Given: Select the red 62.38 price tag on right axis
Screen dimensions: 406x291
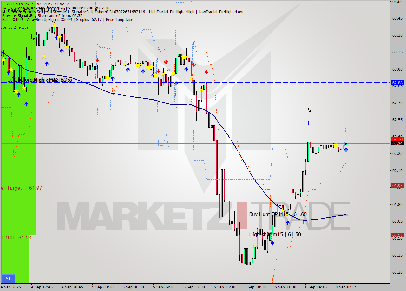Looking at the screenshot, I should click(397, 139).
